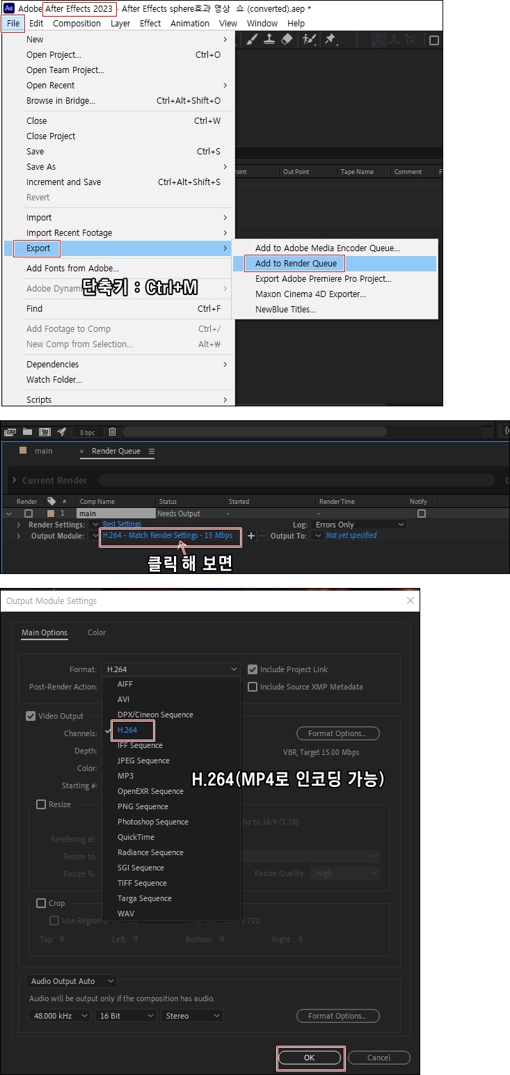
Task: Enable Include Source XMP Metadata
Action: [253, 687]
